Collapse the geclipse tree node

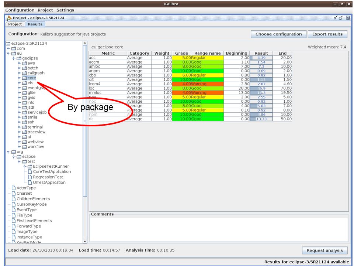(14, 58)
